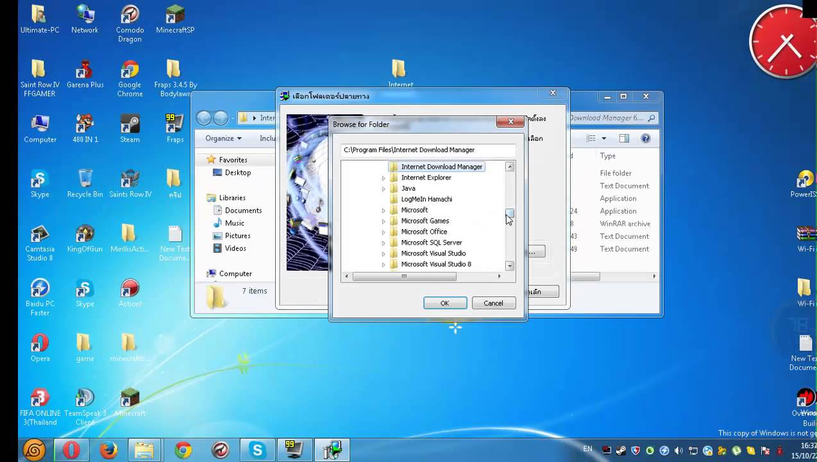Screen dimensions: 817x462
Task: Open Explorer help question mark button
Action: tap(646, 139)
